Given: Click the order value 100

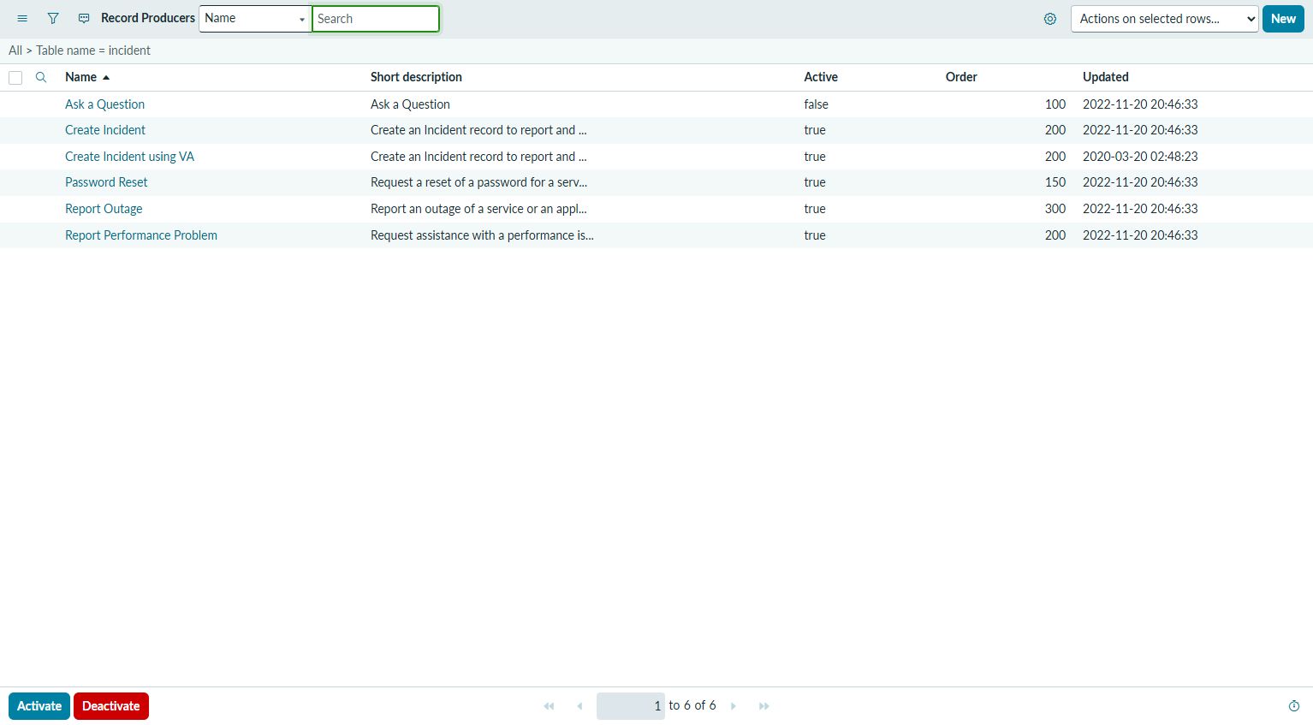Looking at the screenshot, I should pyautogui.click(x=1055, y=104).
